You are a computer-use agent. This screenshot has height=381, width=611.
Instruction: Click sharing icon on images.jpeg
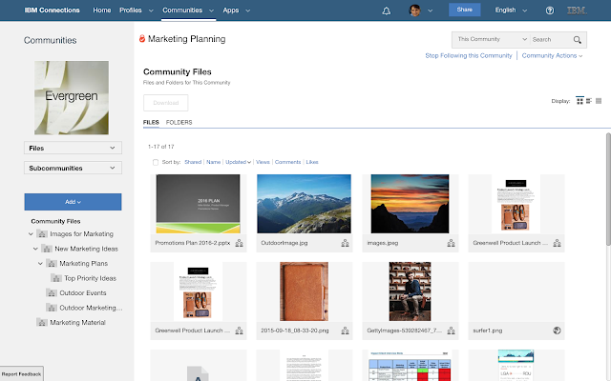point(452,244)
